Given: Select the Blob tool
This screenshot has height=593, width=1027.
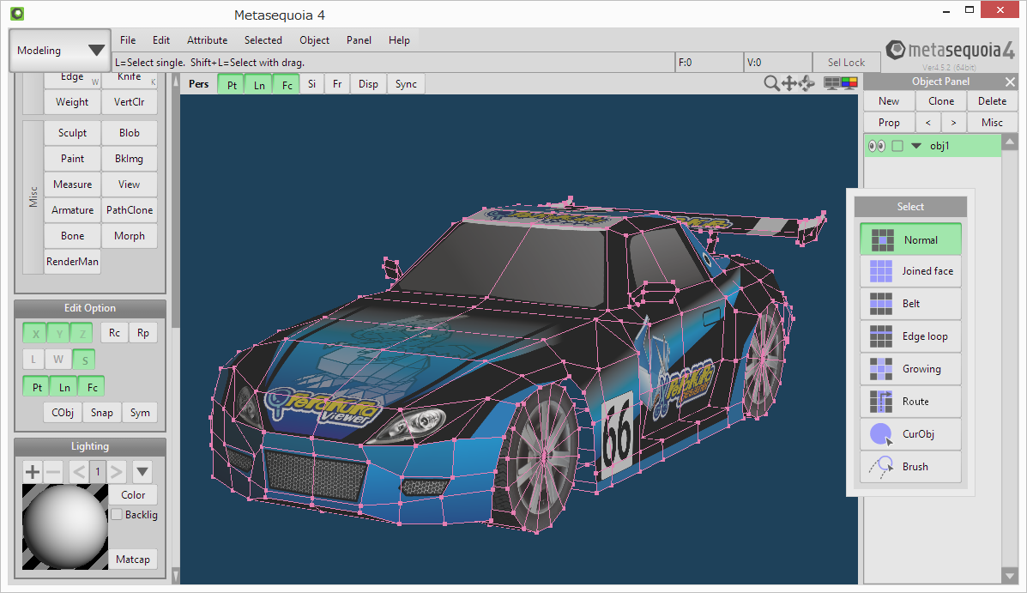Looking at the screenshot, I should coord(129,132).
